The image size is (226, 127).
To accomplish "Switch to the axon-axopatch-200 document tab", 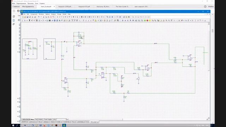I will (141, 6).
